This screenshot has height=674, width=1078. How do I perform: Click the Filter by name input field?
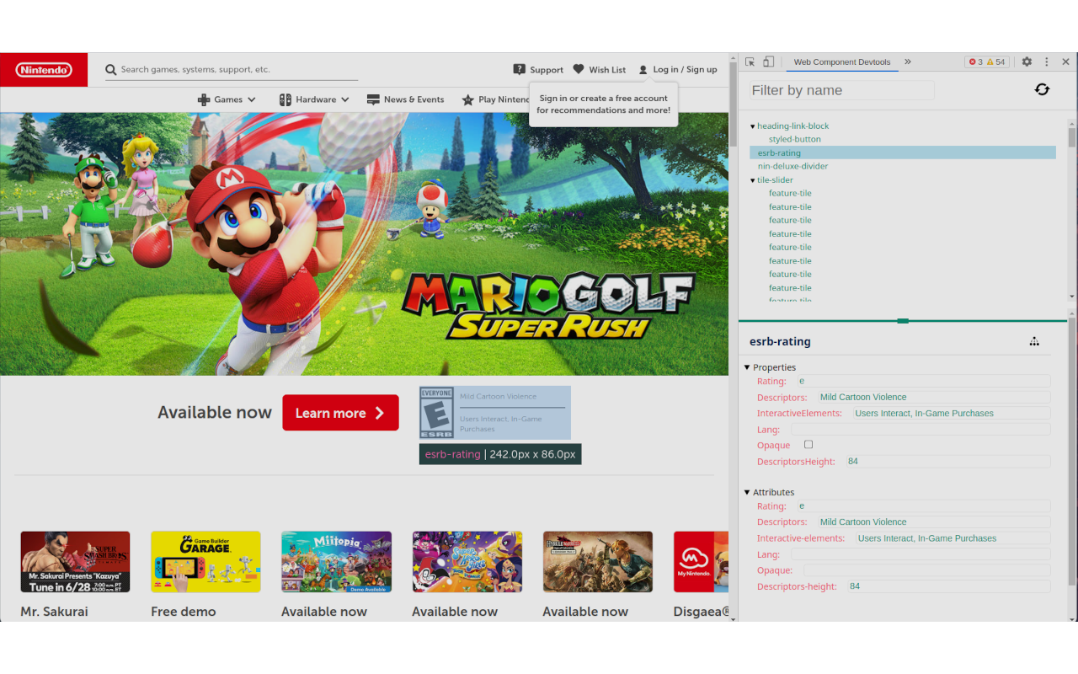pos(840,89)
